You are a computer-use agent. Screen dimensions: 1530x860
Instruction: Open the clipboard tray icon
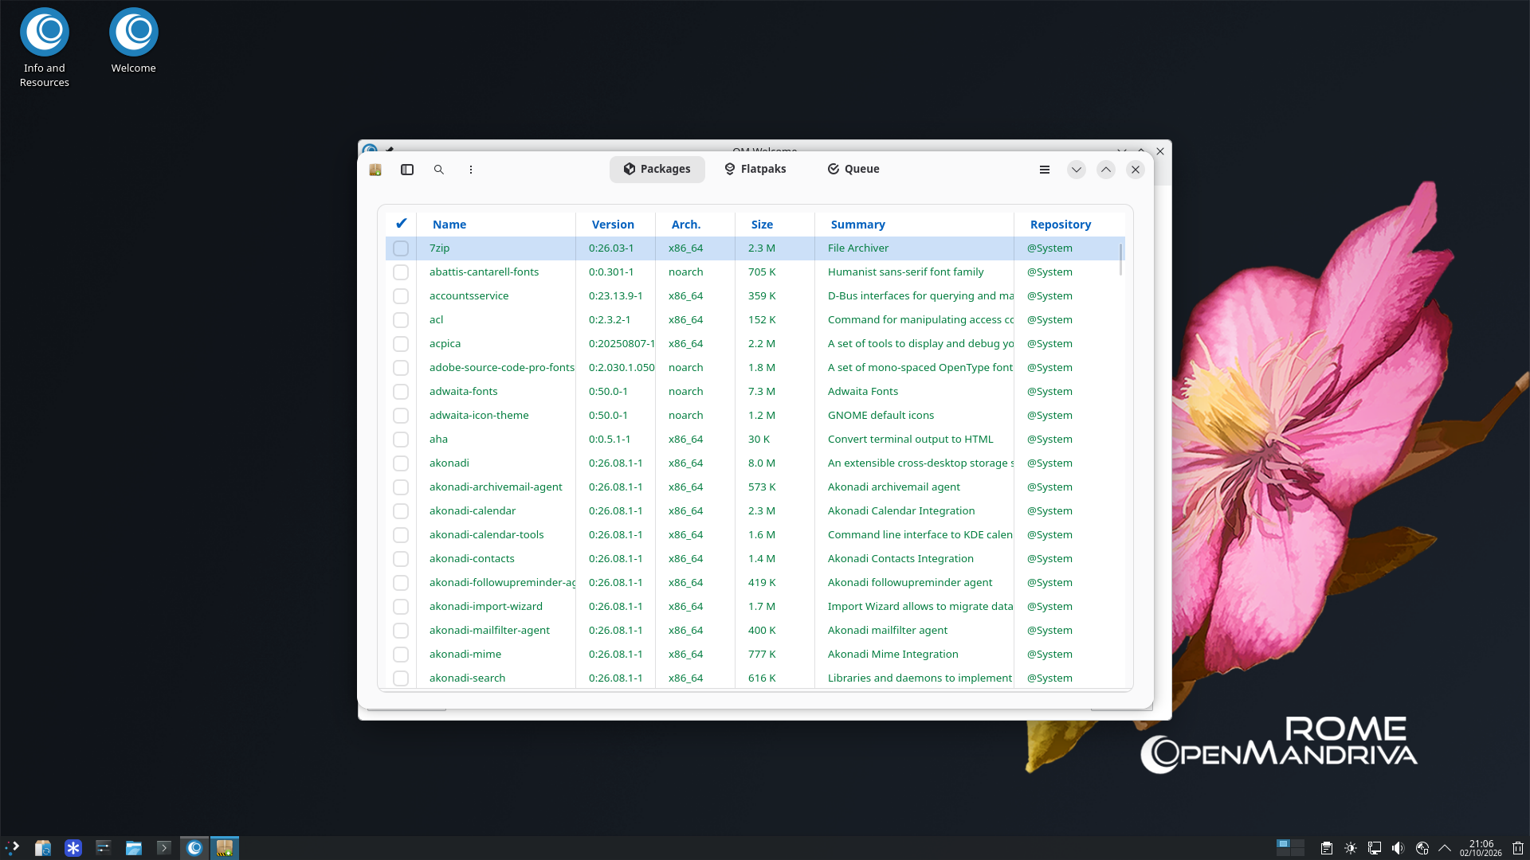(x=1327, y=848)
